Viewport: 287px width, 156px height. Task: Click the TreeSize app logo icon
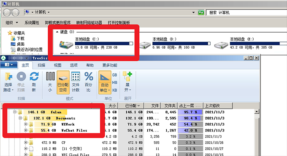coord(3,58)
